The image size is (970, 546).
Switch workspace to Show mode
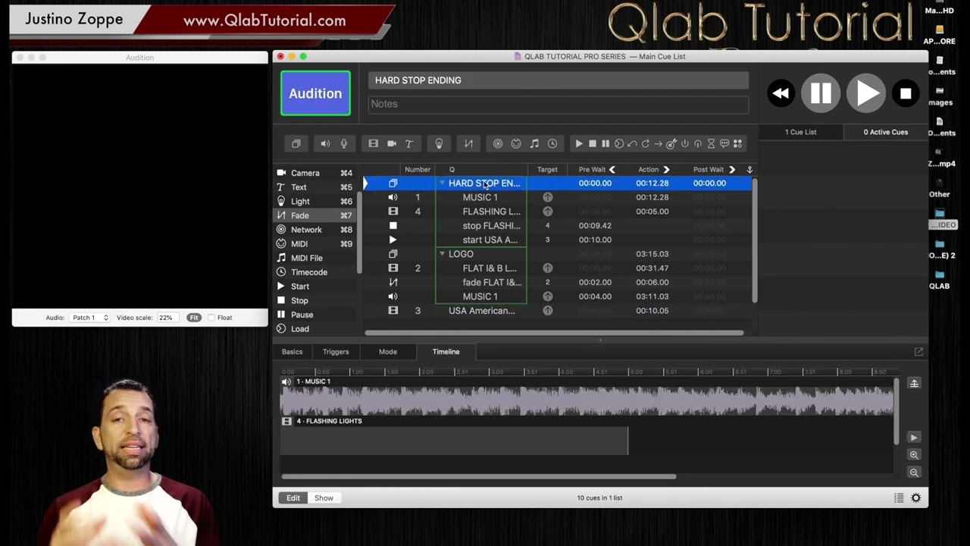(x=324, y=498)
